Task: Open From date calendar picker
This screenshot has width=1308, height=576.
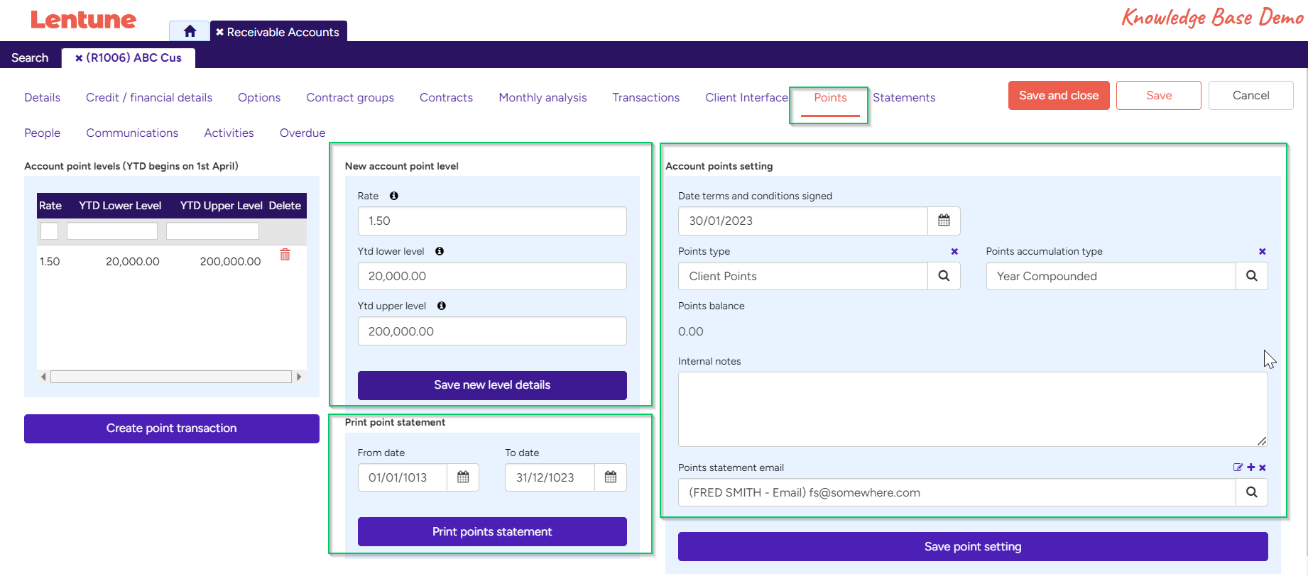Action: (463, 477)
